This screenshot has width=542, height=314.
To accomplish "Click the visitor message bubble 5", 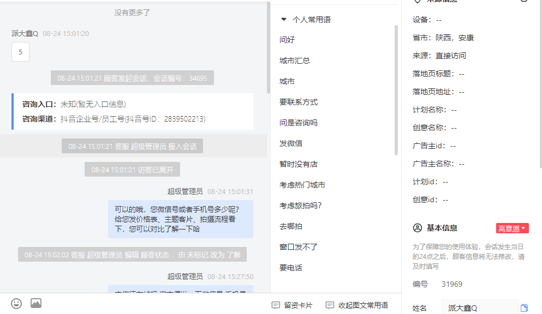I will [20, 52].
